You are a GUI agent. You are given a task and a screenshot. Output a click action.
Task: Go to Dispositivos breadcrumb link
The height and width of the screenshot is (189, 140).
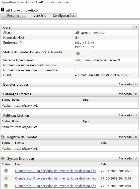(x=8, y=2)
